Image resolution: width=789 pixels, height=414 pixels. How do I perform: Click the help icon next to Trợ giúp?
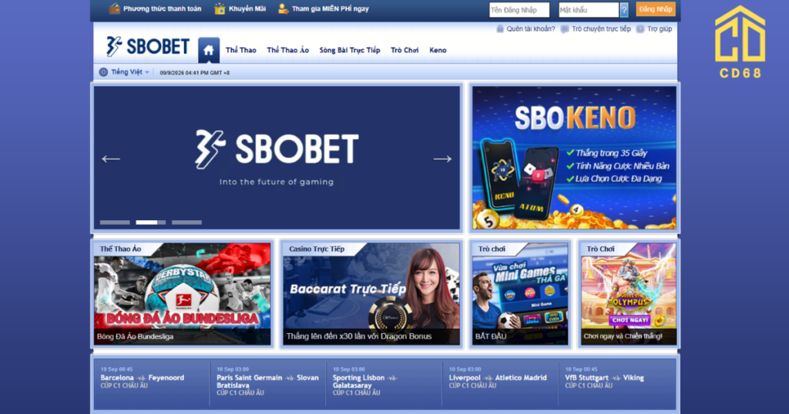pos(640,29)
